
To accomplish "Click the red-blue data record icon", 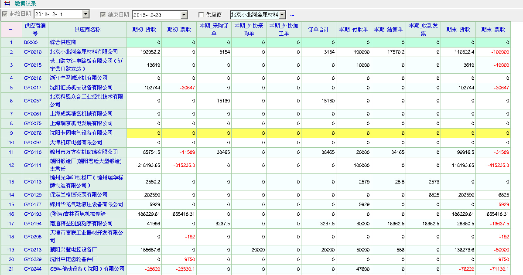I will [x=7, y=3].
